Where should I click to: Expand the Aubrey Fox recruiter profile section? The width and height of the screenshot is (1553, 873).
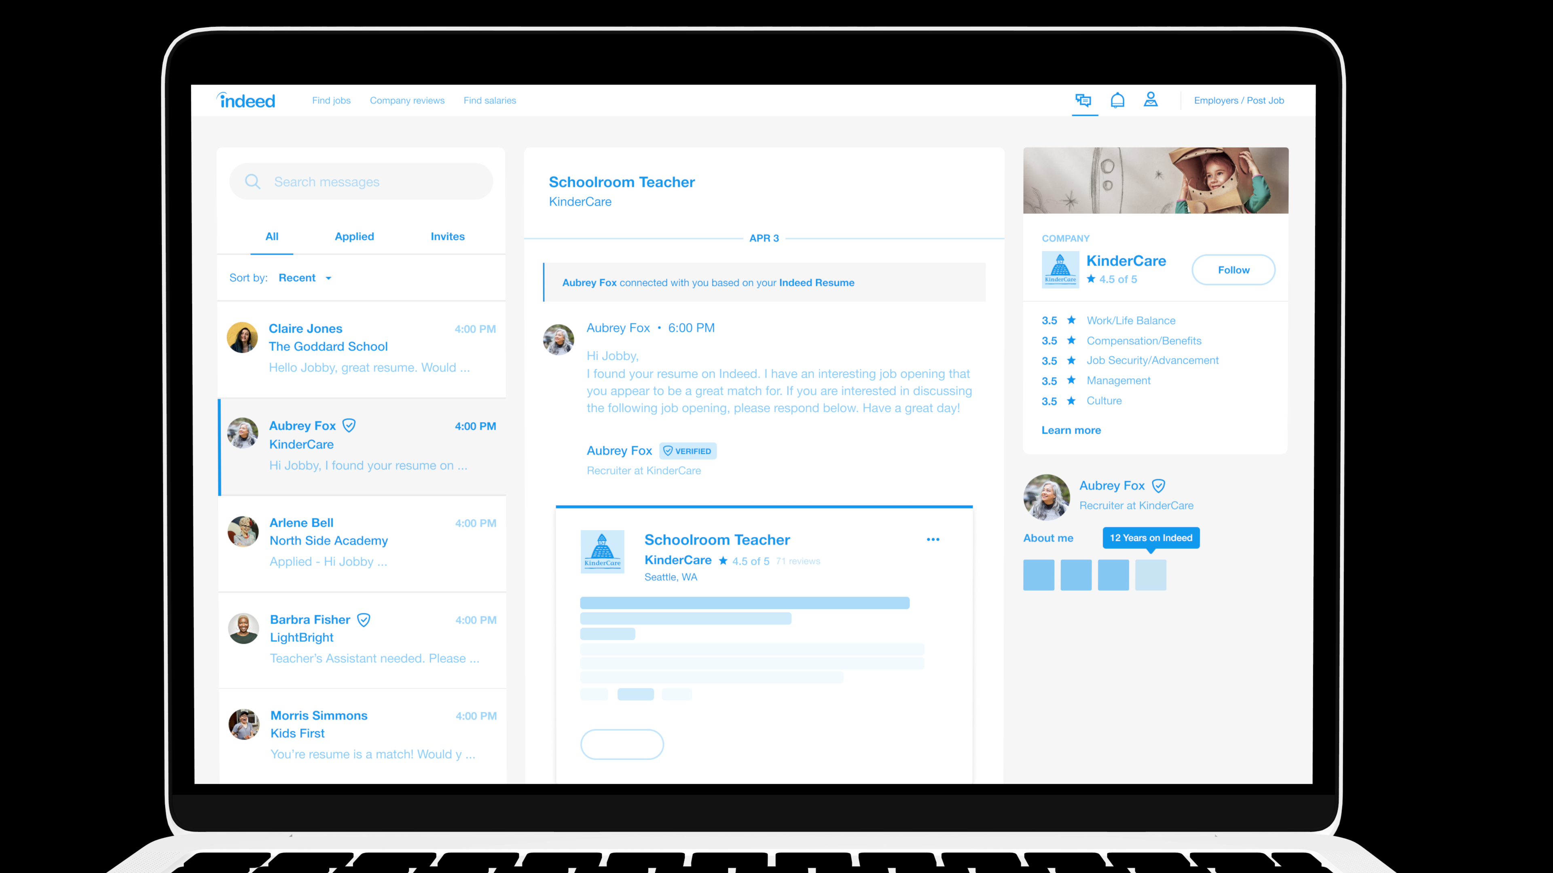[x=1049, y=537]
